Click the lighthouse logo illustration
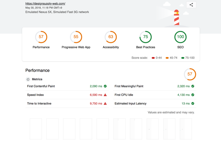Viewport: 221px width, 143px height. (x=176, y=17)
